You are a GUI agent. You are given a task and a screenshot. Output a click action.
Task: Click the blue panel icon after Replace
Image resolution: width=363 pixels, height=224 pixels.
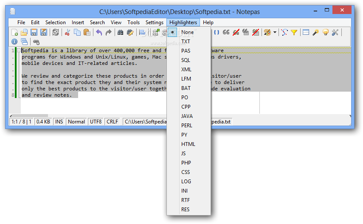click(x=142, y=32)
